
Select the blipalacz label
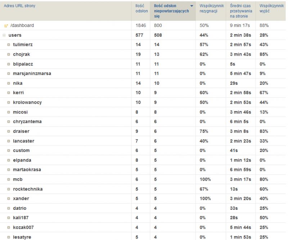click(23, 64)
